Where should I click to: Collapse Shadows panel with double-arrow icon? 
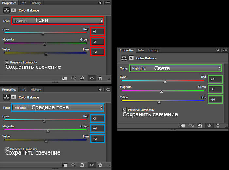[100, 3]
